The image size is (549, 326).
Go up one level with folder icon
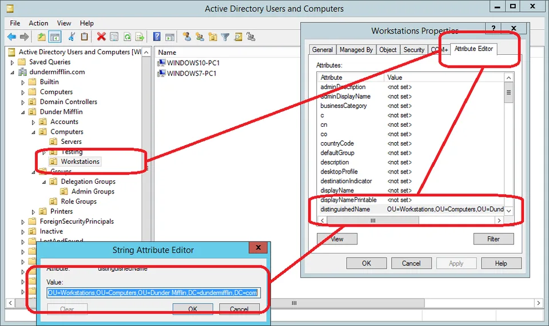(x=42, y=37)
